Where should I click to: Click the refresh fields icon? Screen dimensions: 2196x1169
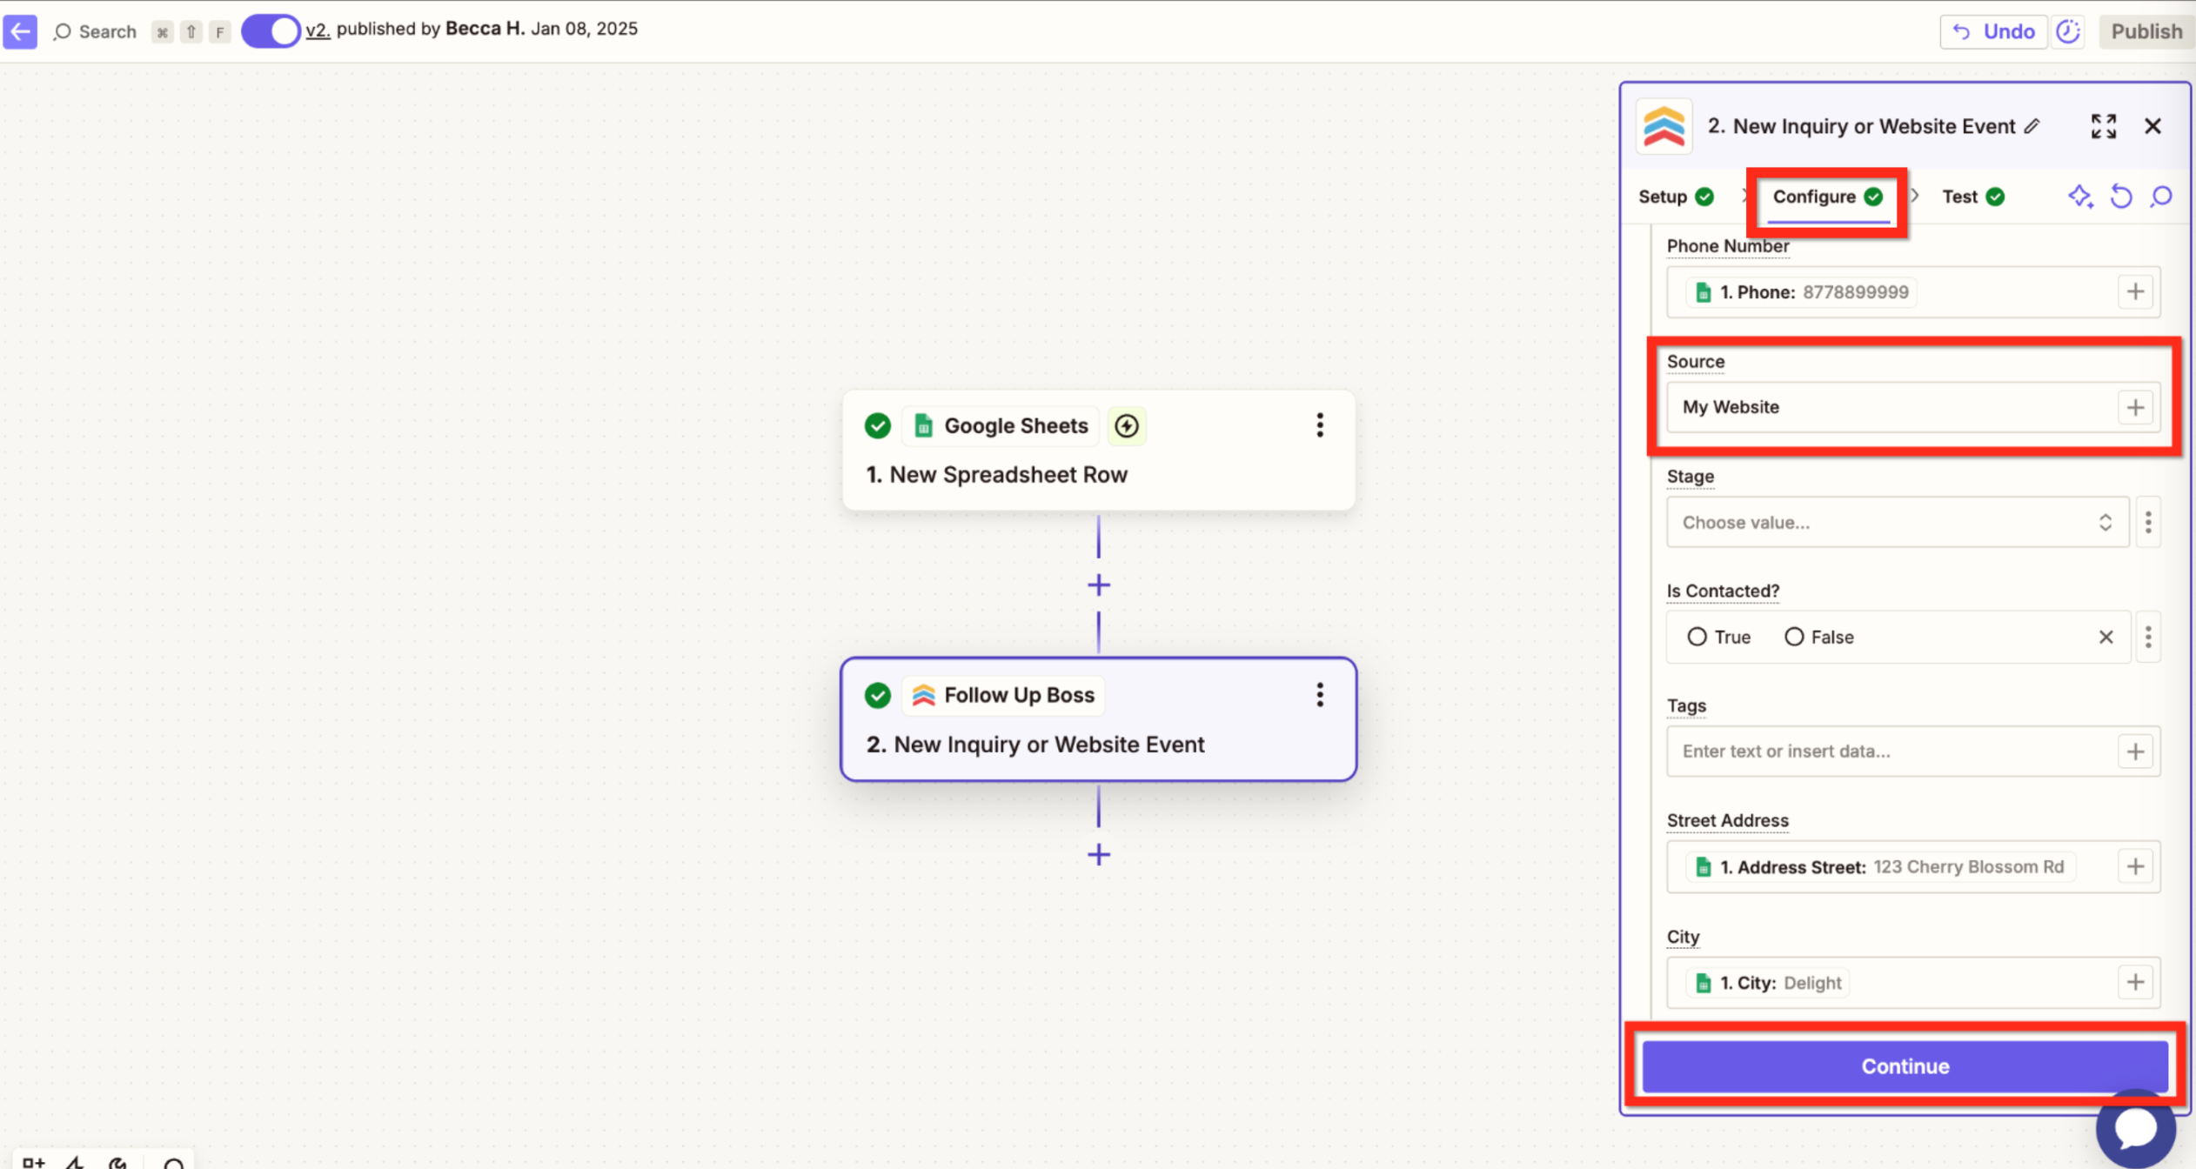pos(2121,197)
